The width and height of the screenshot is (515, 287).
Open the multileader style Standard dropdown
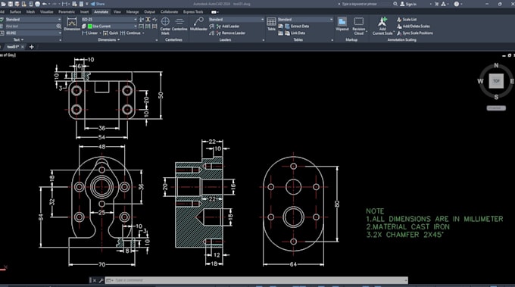click(x=236, y=20)
